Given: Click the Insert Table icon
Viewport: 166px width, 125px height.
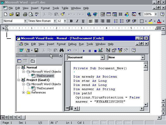Looking at the screenshot, I should tap(109, 14).
